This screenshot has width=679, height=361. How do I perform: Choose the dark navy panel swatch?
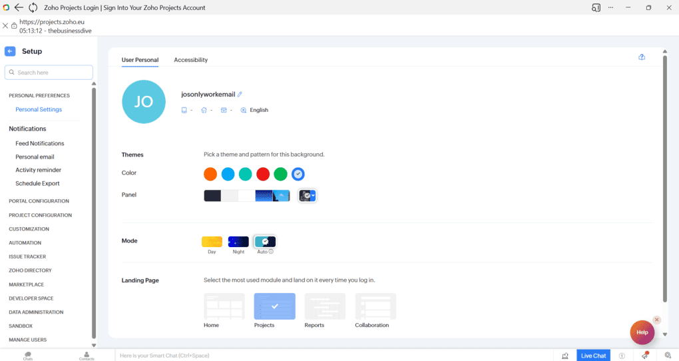pyautogui.click(x=212, y=195)
